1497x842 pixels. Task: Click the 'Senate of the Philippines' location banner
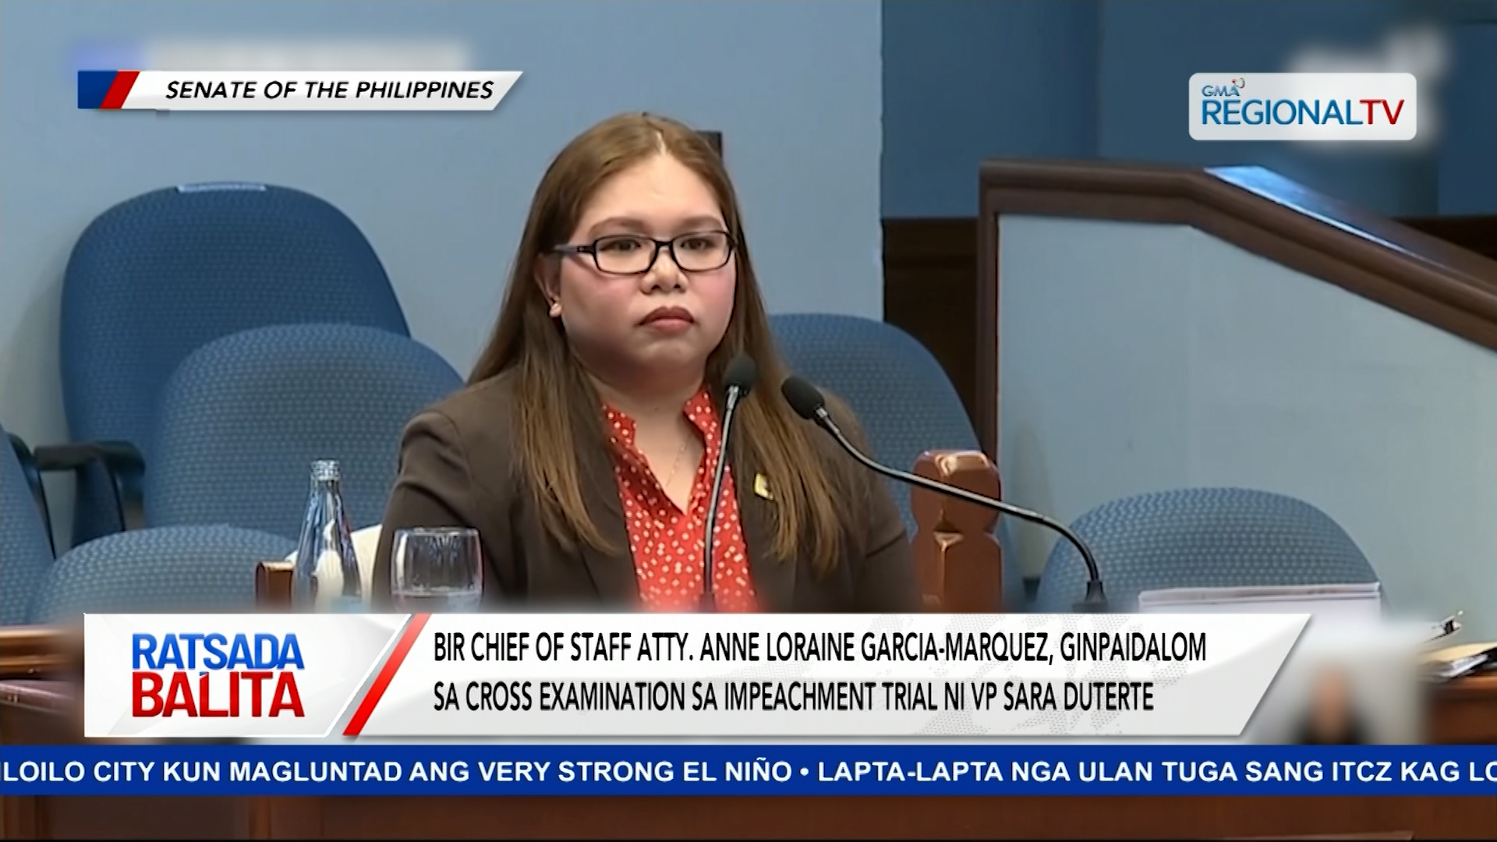click(299, 90)
